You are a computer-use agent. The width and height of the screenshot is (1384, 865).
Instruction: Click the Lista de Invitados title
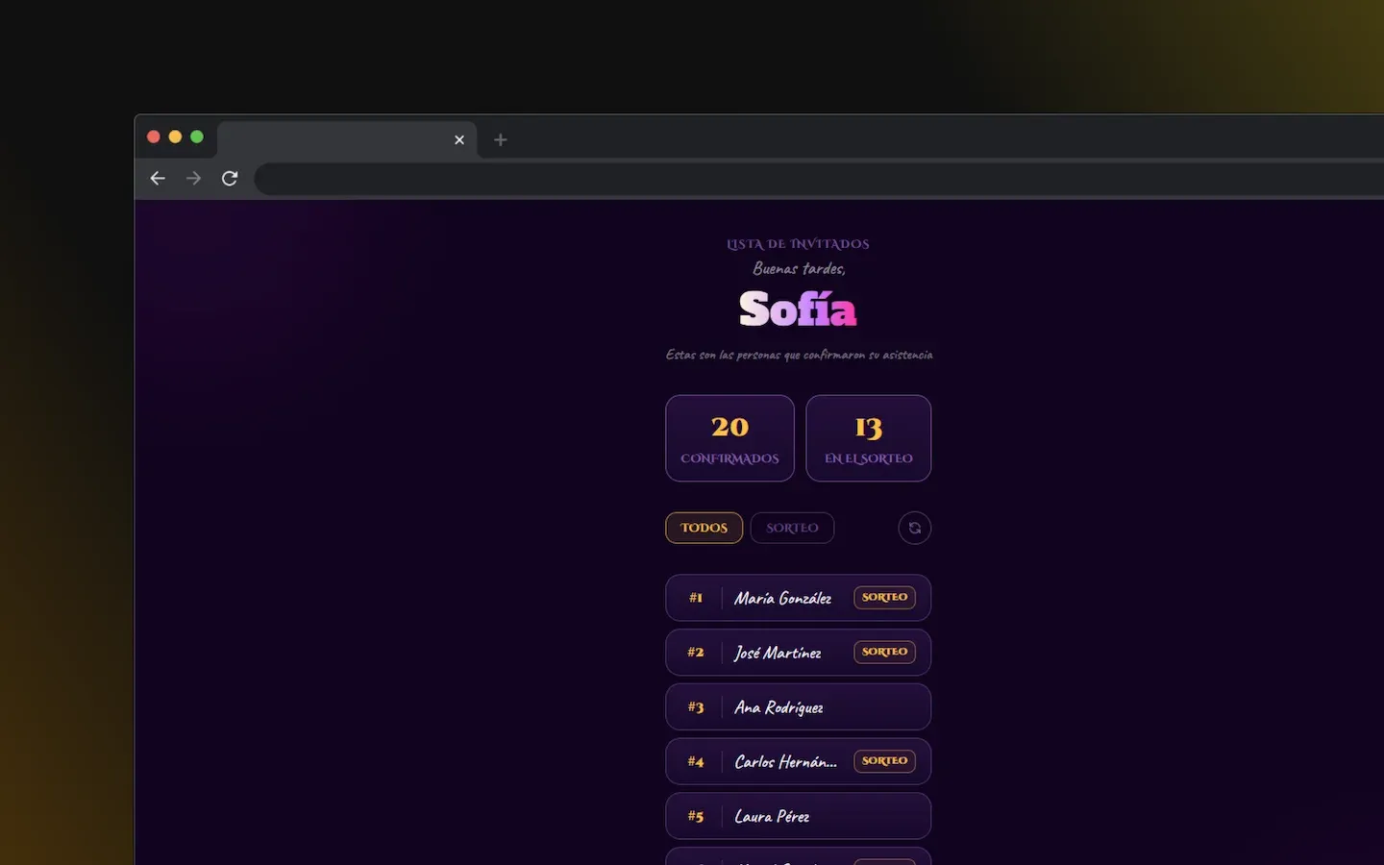click(x=798, y=244)
